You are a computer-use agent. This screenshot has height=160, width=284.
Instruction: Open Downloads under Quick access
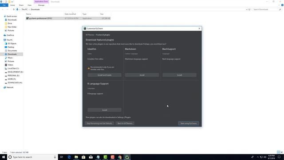[x=12, y=20]
